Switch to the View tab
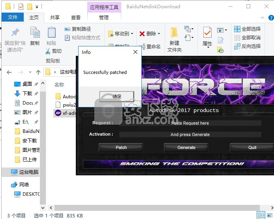 click(76, 17)
